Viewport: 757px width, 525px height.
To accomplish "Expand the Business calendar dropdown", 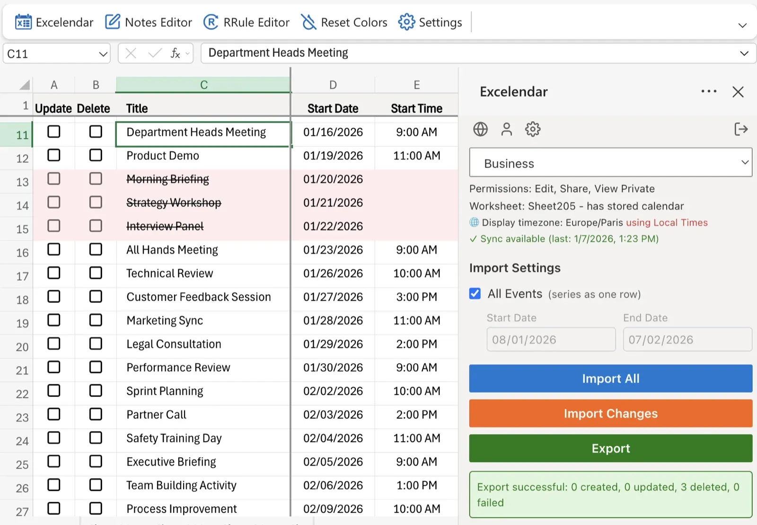I will click(x=611, y=163).
